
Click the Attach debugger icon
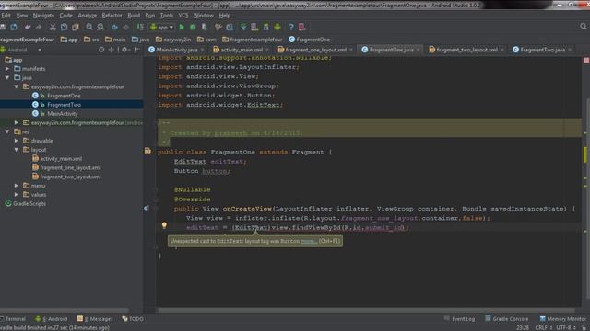[x=205, y=27]
